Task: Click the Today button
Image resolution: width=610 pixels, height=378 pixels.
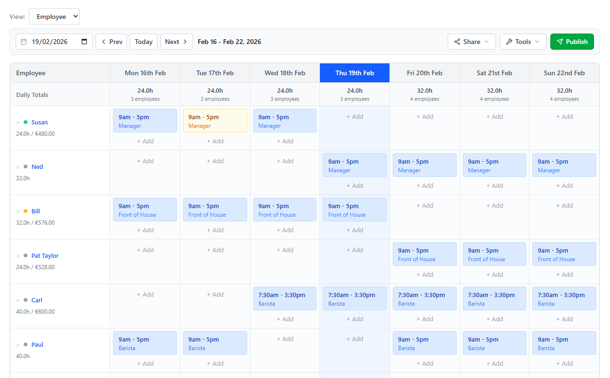Action: click(x=143, y=42)
